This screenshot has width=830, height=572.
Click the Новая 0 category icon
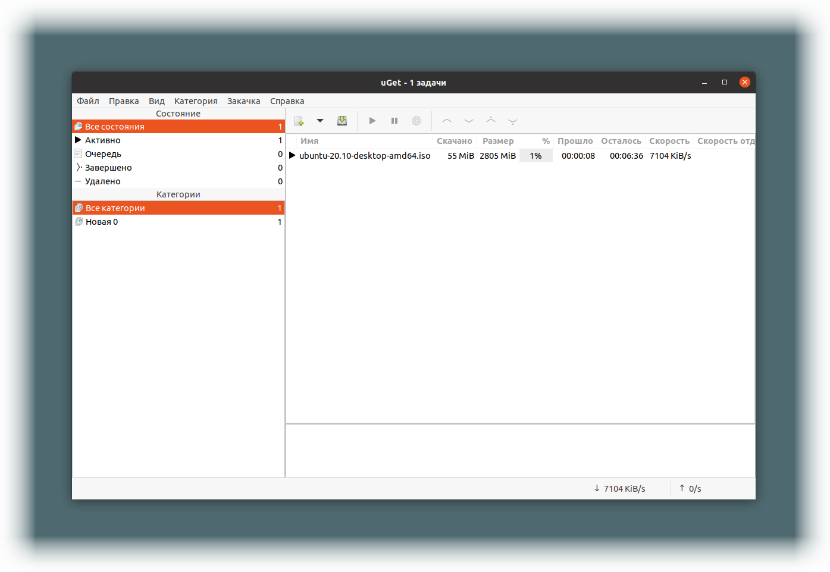(79, 222)
